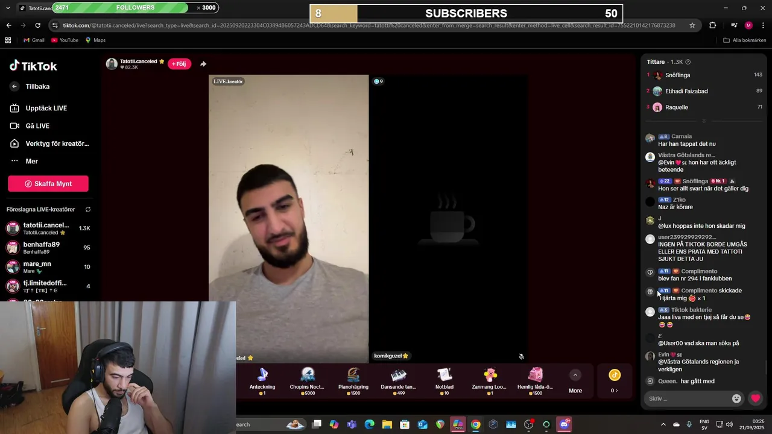Go back with Tillbaka arrow
Image resolution: width=772 pixels, height=434 pixels.
[14, 87]
